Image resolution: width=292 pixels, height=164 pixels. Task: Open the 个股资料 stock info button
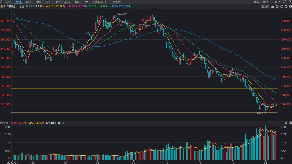coord(116,2)
